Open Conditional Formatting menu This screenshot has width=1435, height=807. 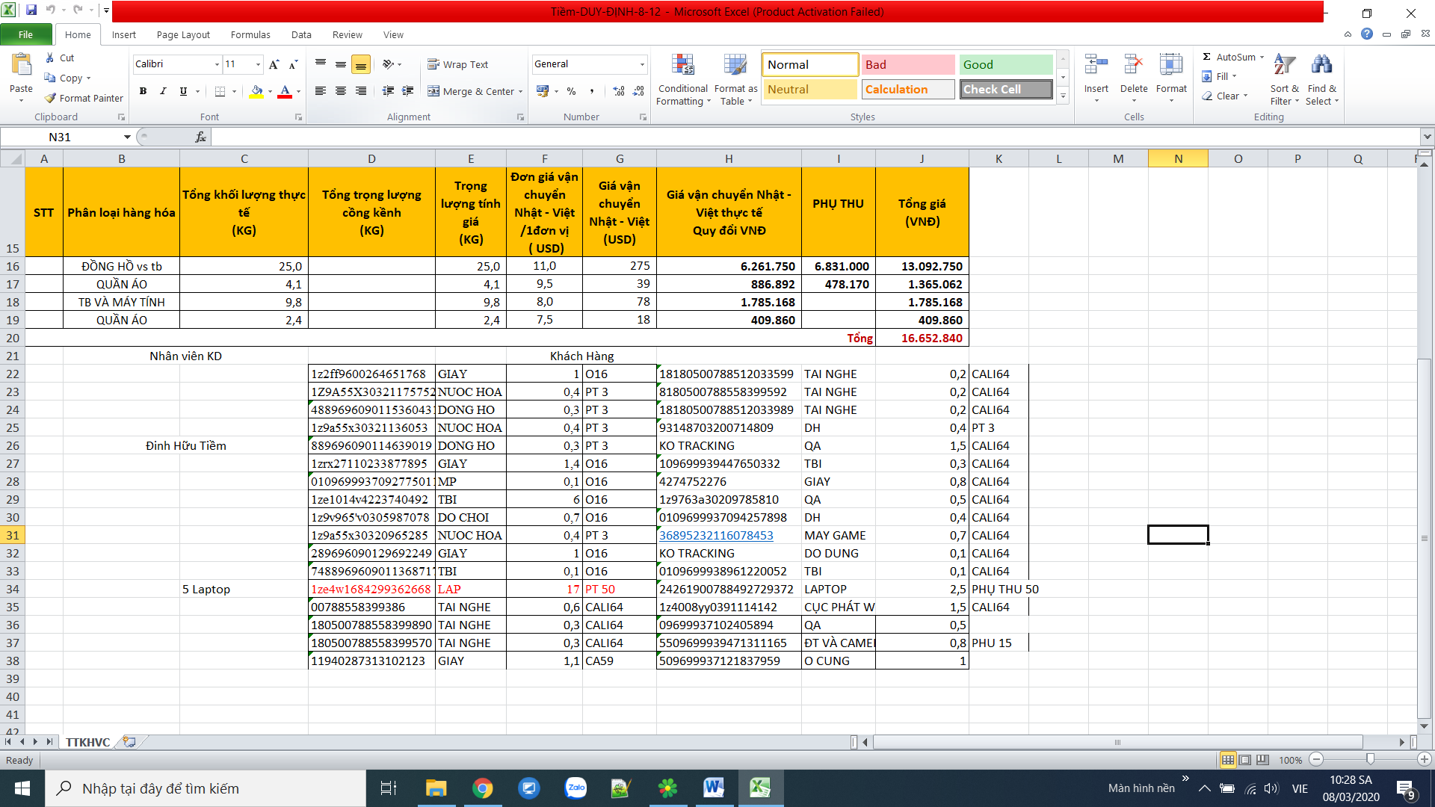[682, 81]
